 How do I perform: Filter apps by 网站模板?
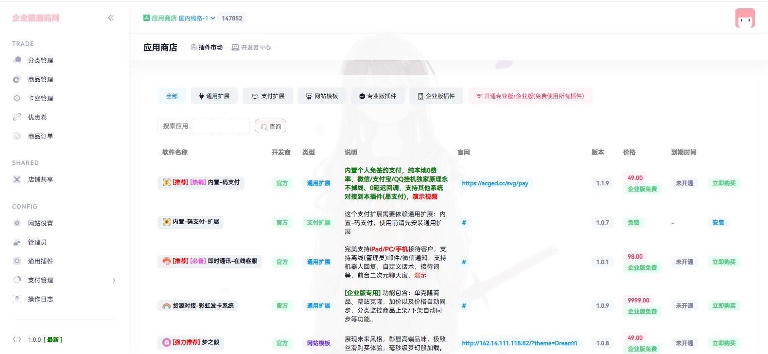(321, 96)
